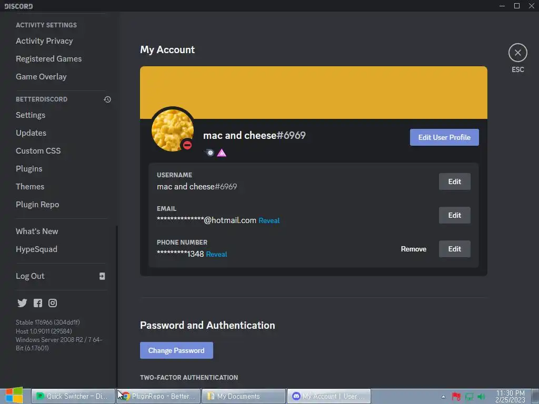The image size is (539, 404).
Task: Open BetterDiscord changelog history icon
Action: tap(107, 99)
